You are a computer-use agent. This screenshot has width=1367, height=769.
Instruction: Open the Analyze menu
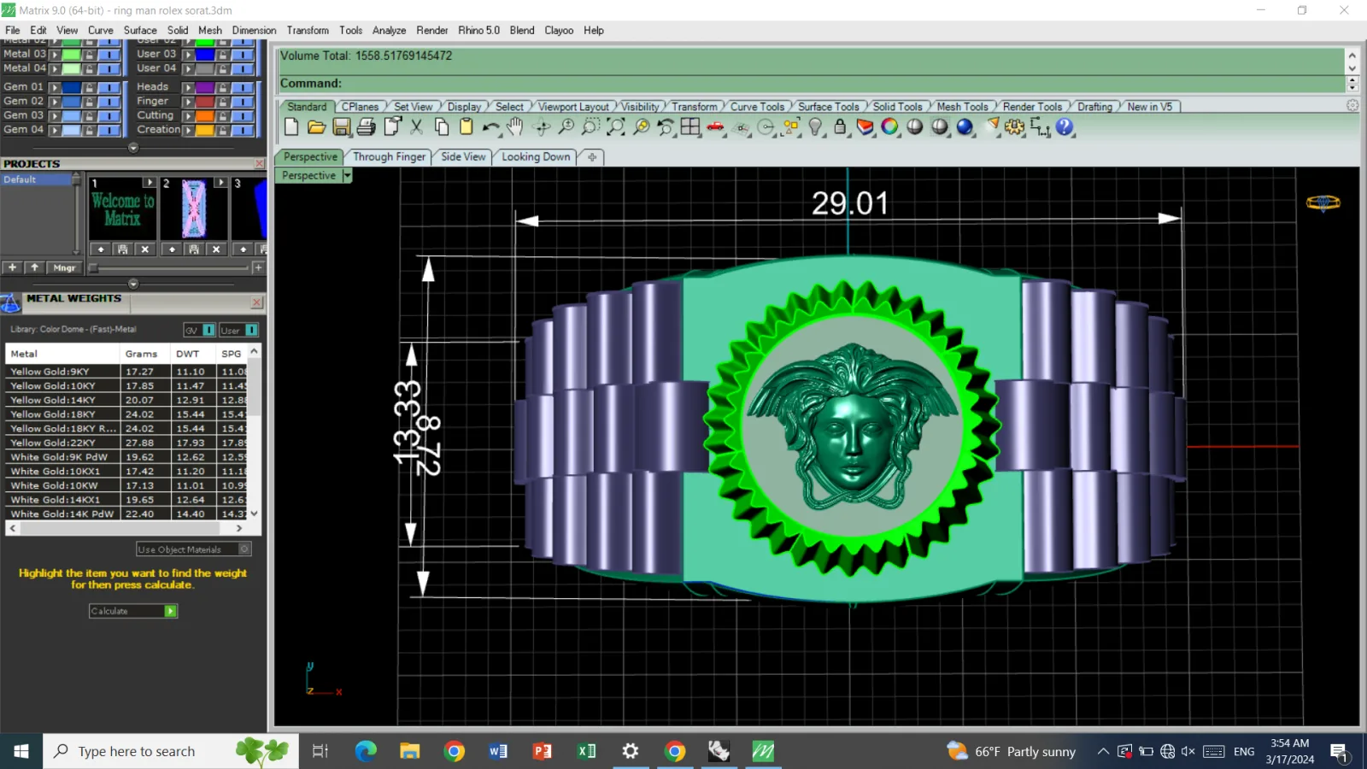pos(389,30)
